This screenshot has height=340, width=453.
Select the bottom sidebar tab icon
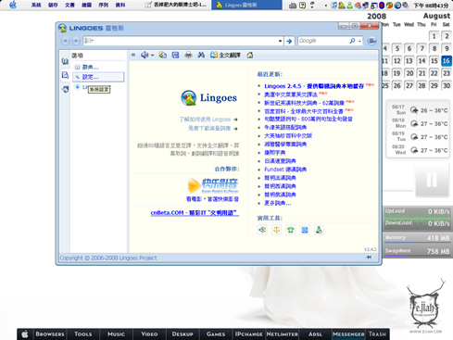click(65, 89)
